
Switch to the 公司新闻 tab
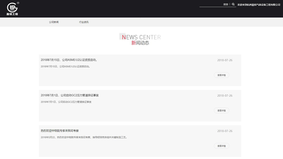[x=54, y=22]
